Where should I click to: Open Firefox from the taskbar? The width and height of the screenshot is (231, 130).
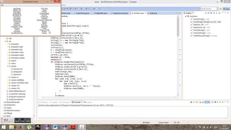pyautogui.click(x=20, y=127)
